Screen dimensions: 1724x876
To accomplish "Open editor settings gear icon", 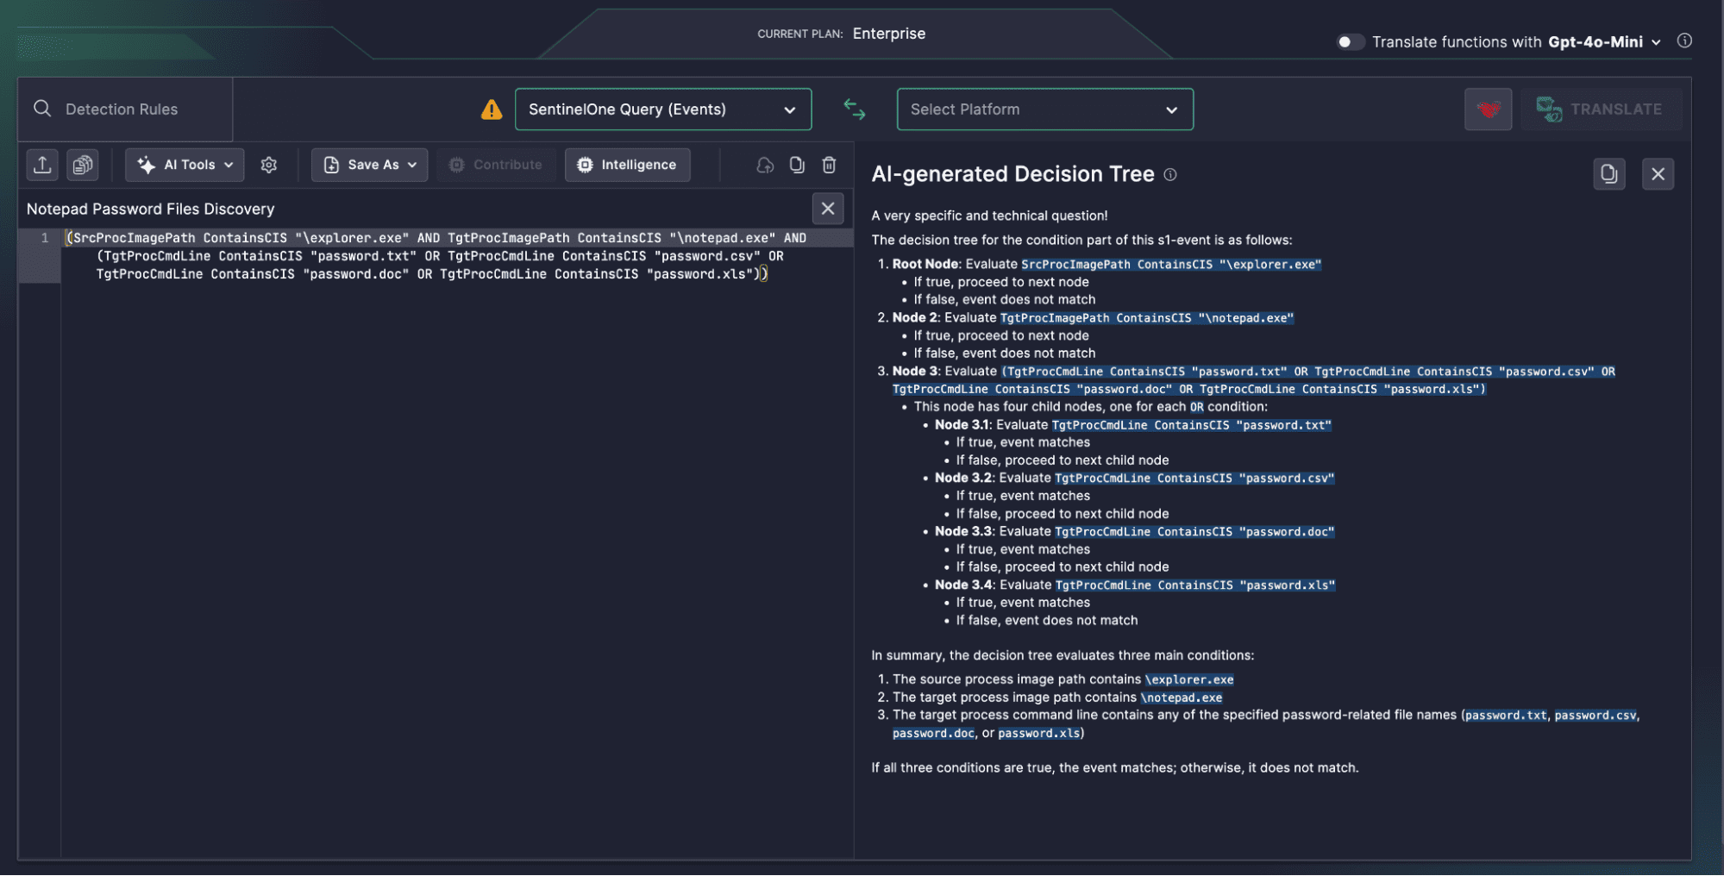I will point(269,165).
